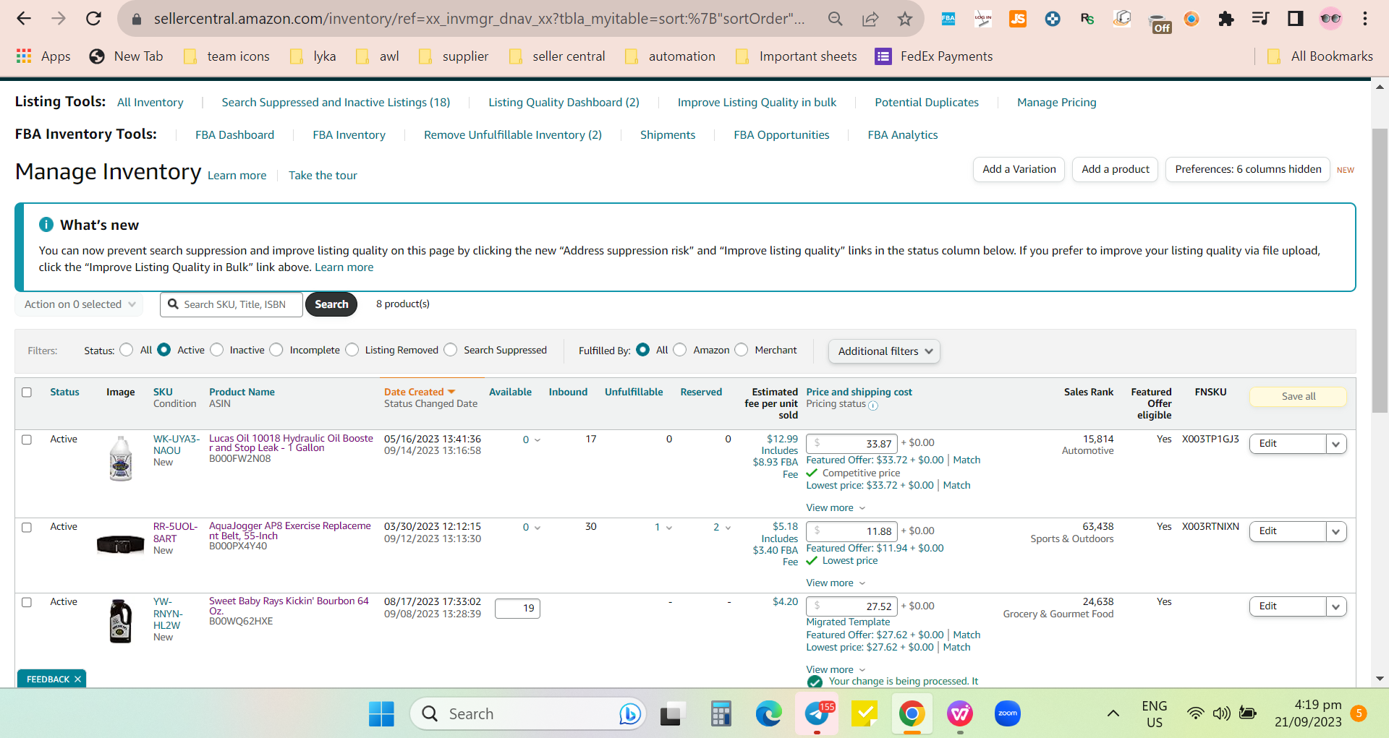
Task: Open the orange JS extension icon
Action: tap(1017, 19)
